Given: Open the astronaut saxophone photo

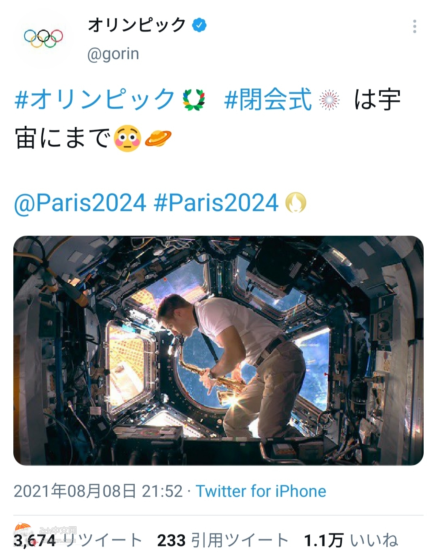Looking at the screenshot, I should tap(218, 350).
